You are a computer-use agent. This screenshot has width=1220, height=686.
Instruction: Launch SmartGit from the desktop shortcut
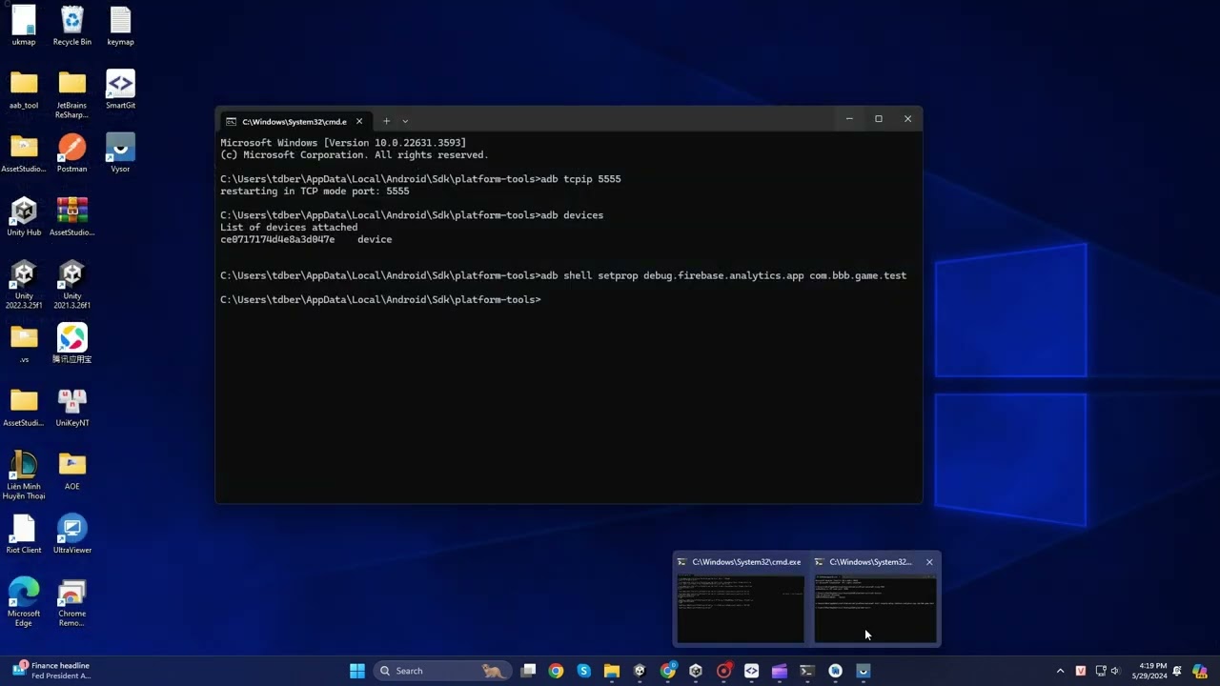[x=120, y=90]
